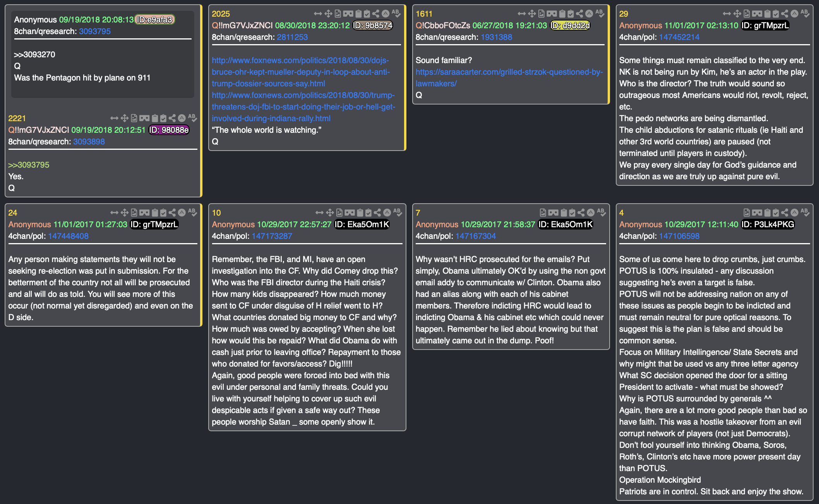Click the share icon on post 24
This screenshot has width=819, height=504.
tap(172, 213)
